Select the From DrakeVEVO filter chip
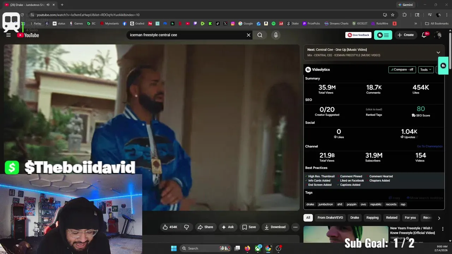This screenshot has height=254, width=452. click(x=330, y=218)
